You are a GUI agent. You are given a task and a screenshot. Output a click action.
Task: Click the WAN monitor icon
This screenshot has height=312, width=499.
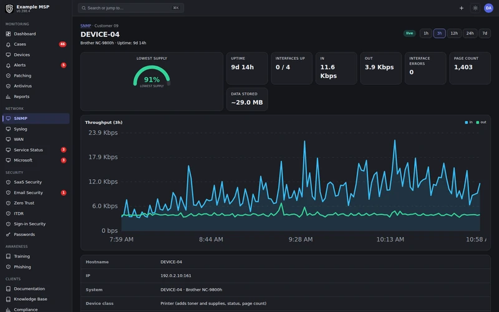click(8, 139)
